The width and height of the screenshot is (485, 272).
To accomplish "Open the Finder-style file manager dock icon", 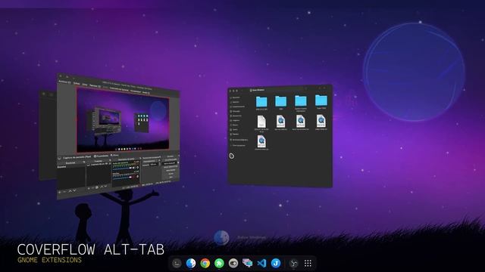I will point(191,263).
